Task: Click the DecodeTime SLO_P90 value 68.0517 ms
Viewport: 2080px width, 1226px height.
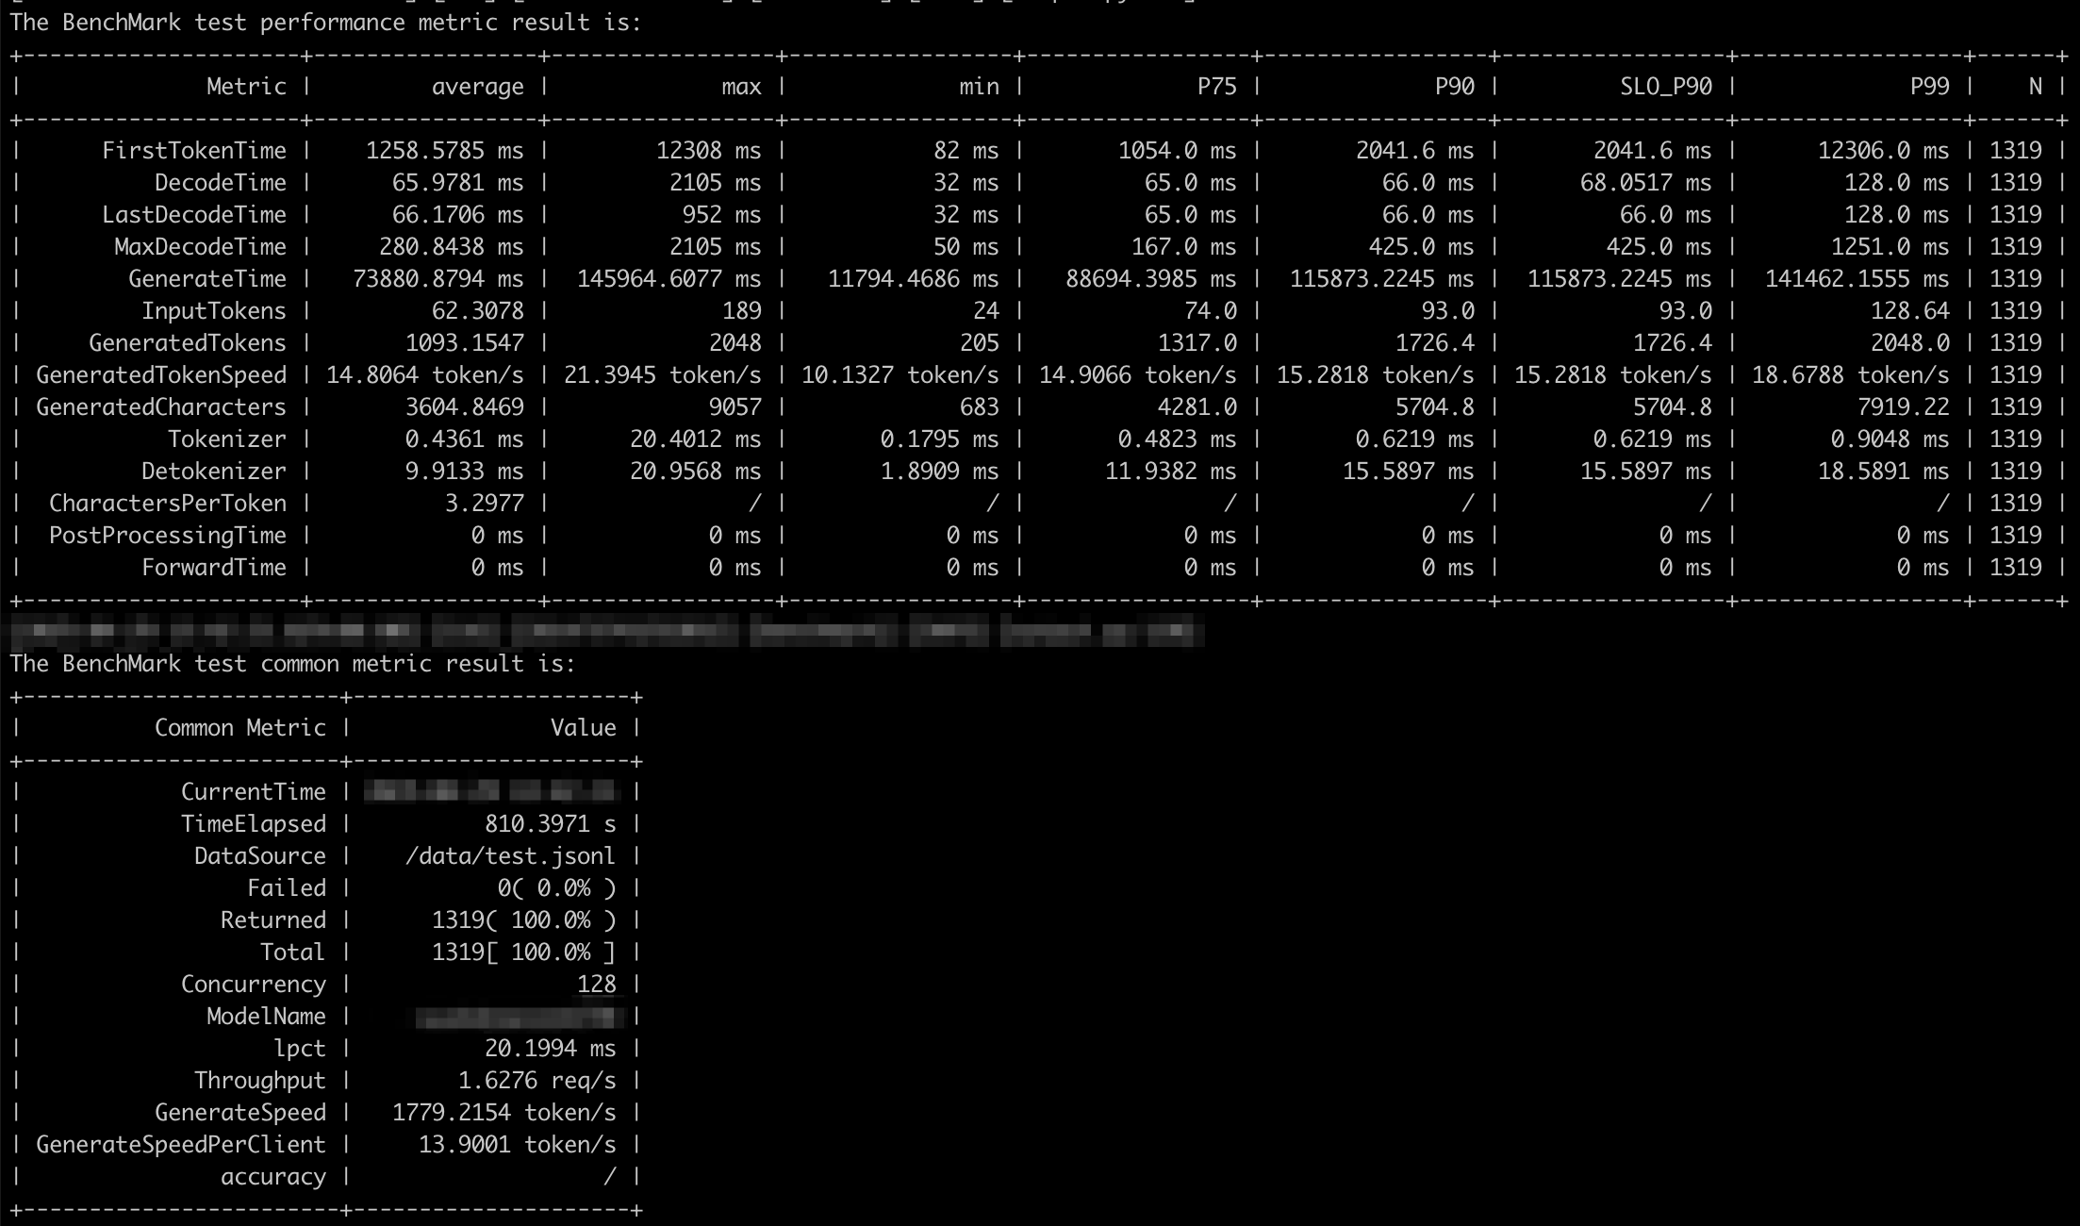Action: tap(1646, 183)
